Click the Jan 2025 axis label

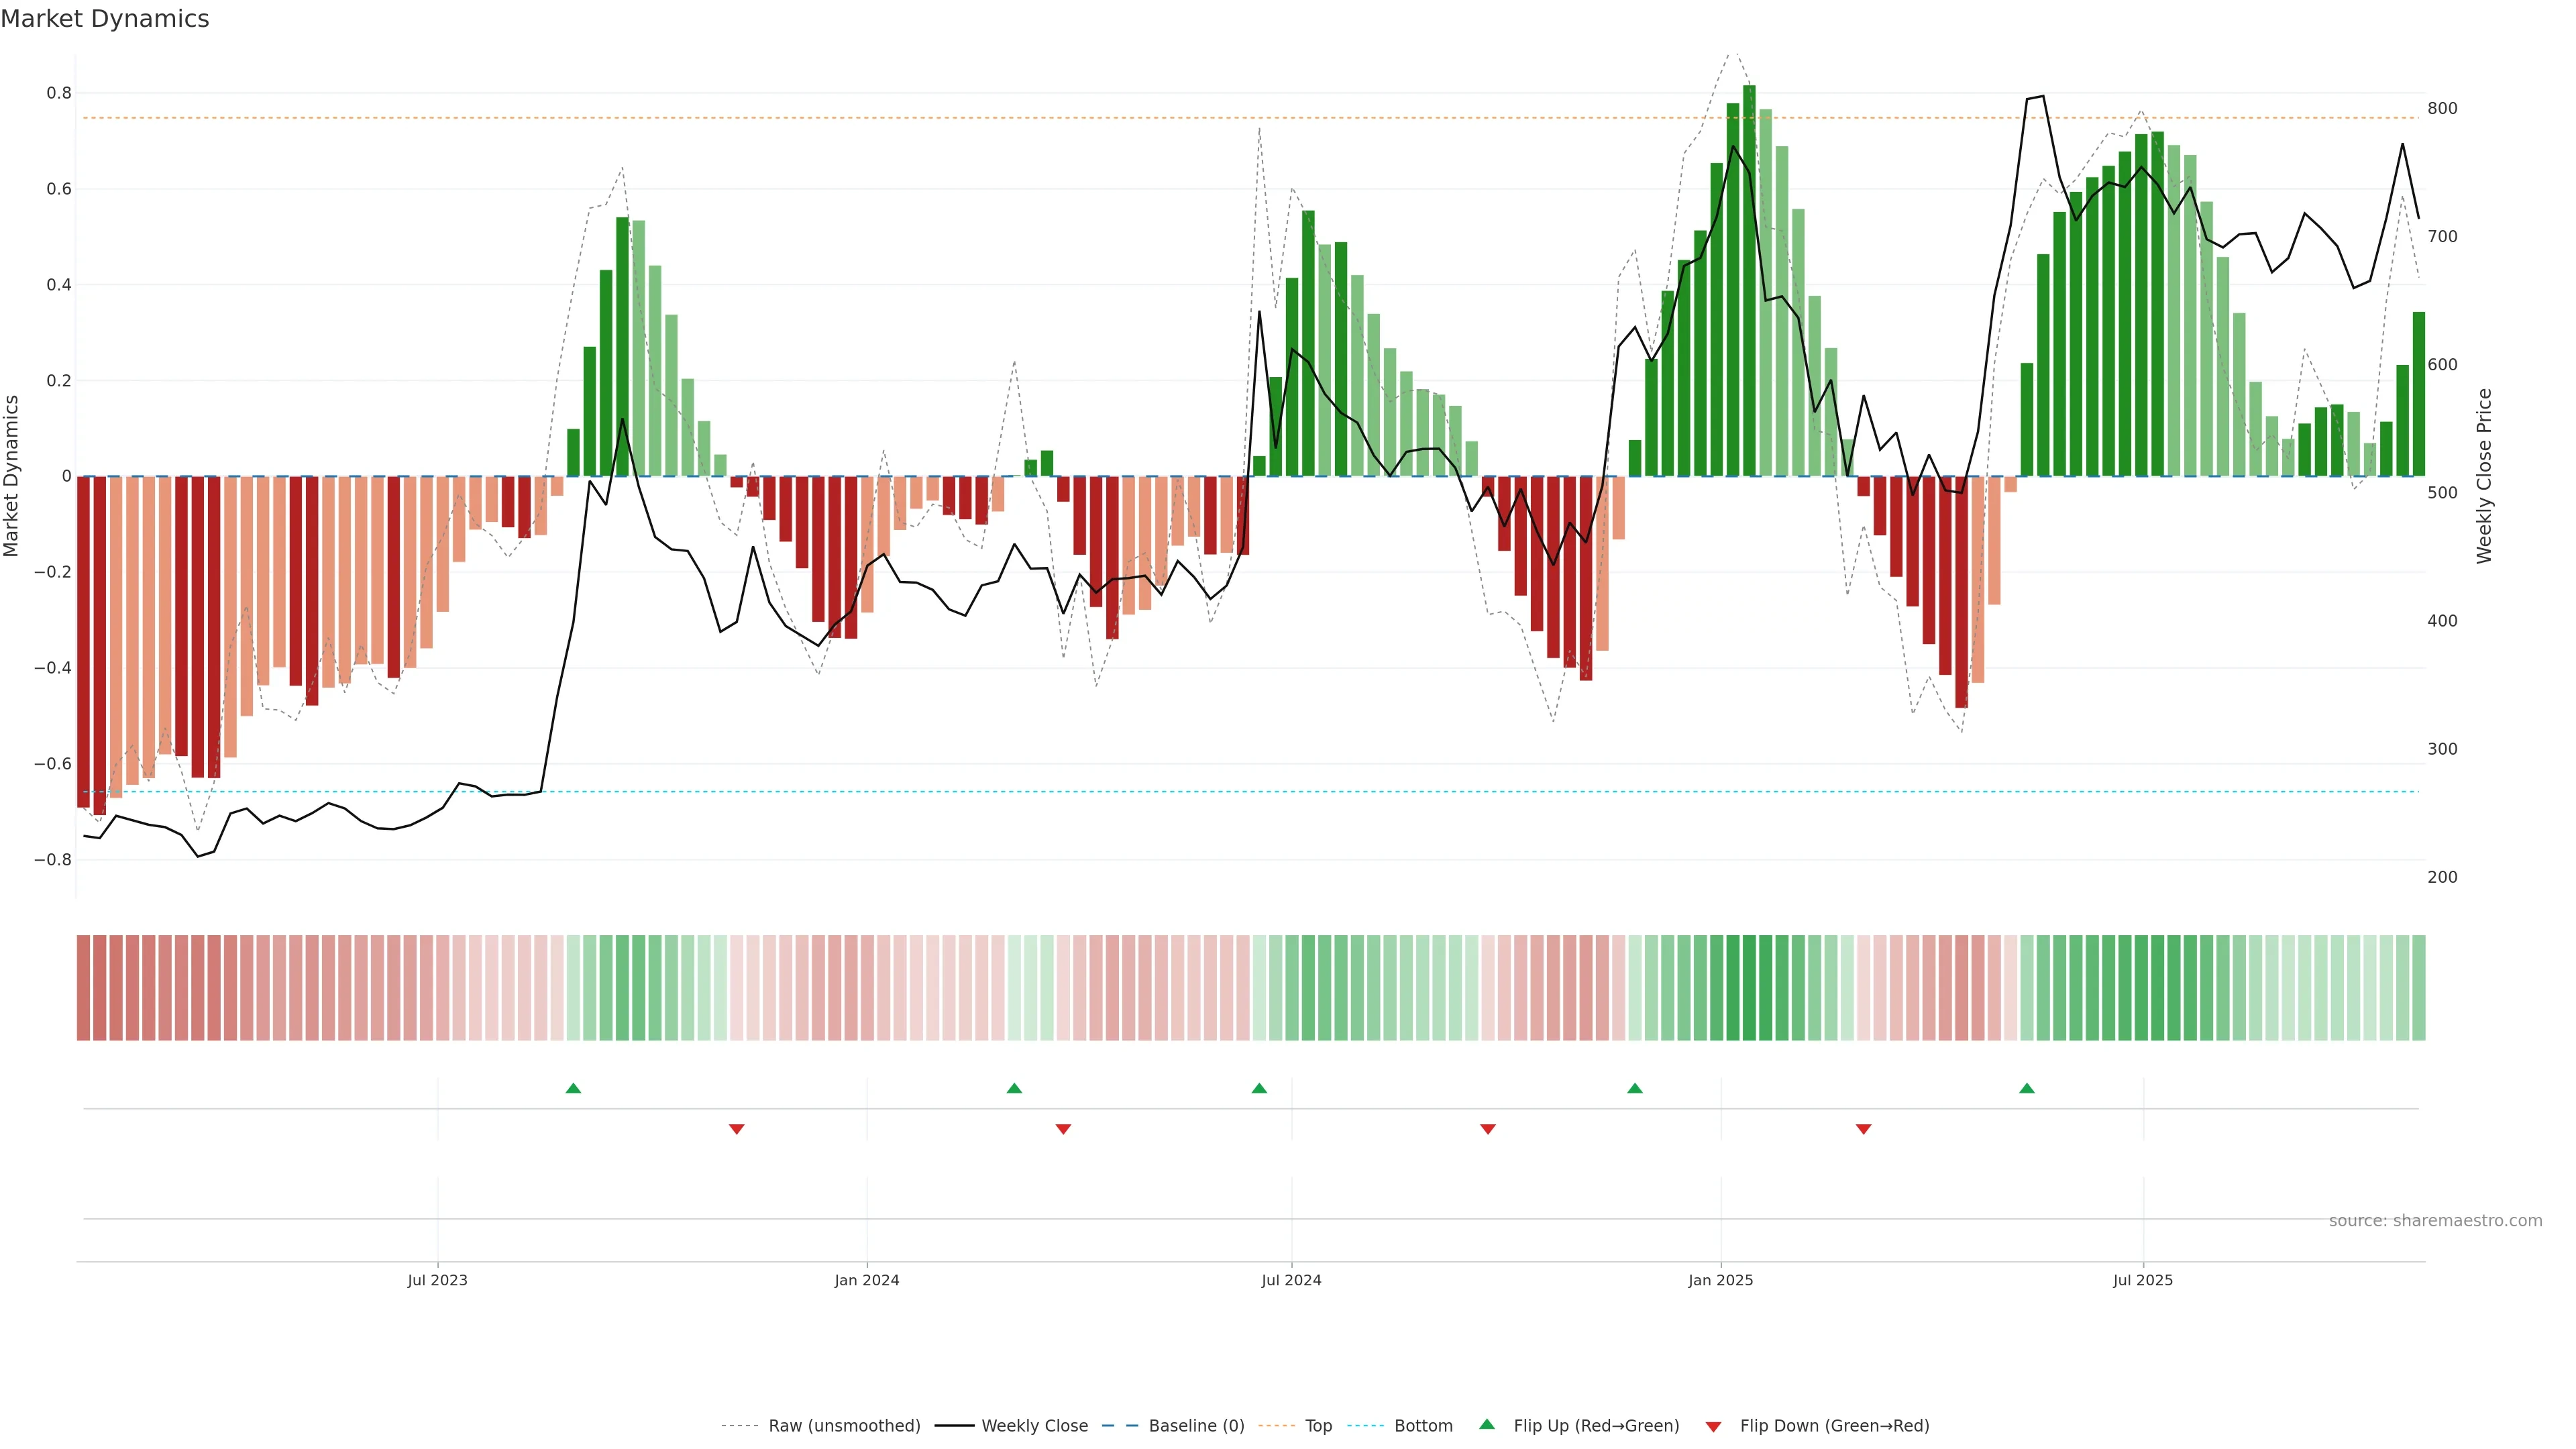pyautogui.click(x=1720, y=1280)
